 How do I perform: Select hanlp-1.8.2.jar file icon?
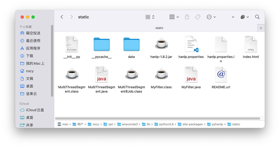tap(161, 43)
